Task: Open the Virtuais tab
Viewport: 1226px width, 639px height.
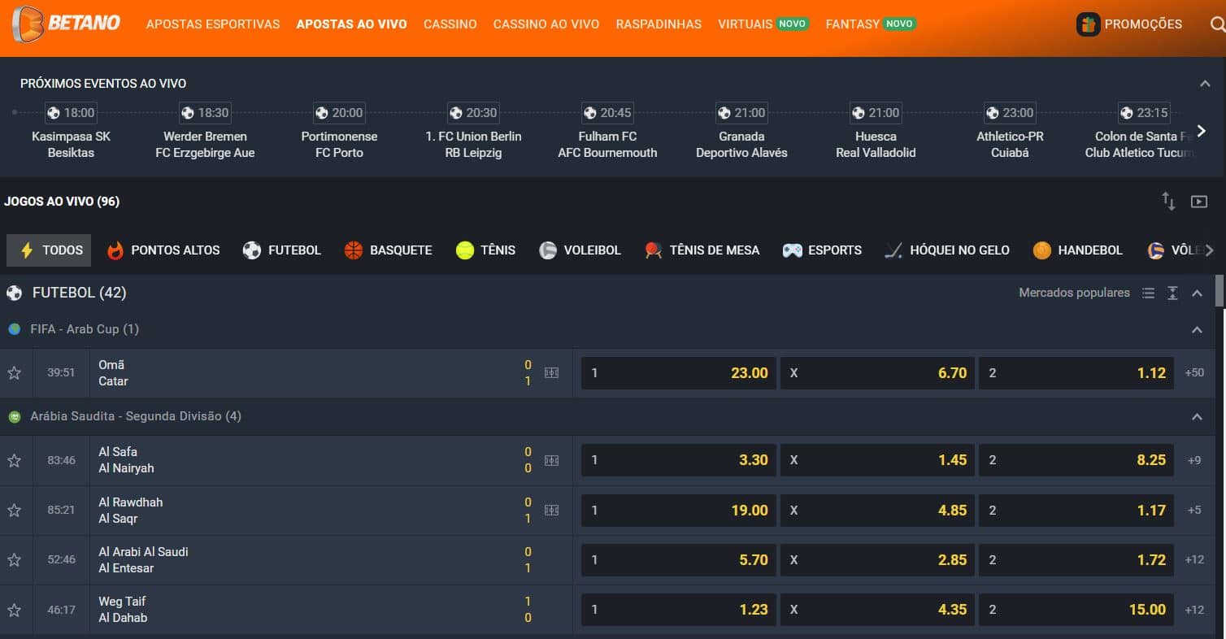Action: coord(763,24)
